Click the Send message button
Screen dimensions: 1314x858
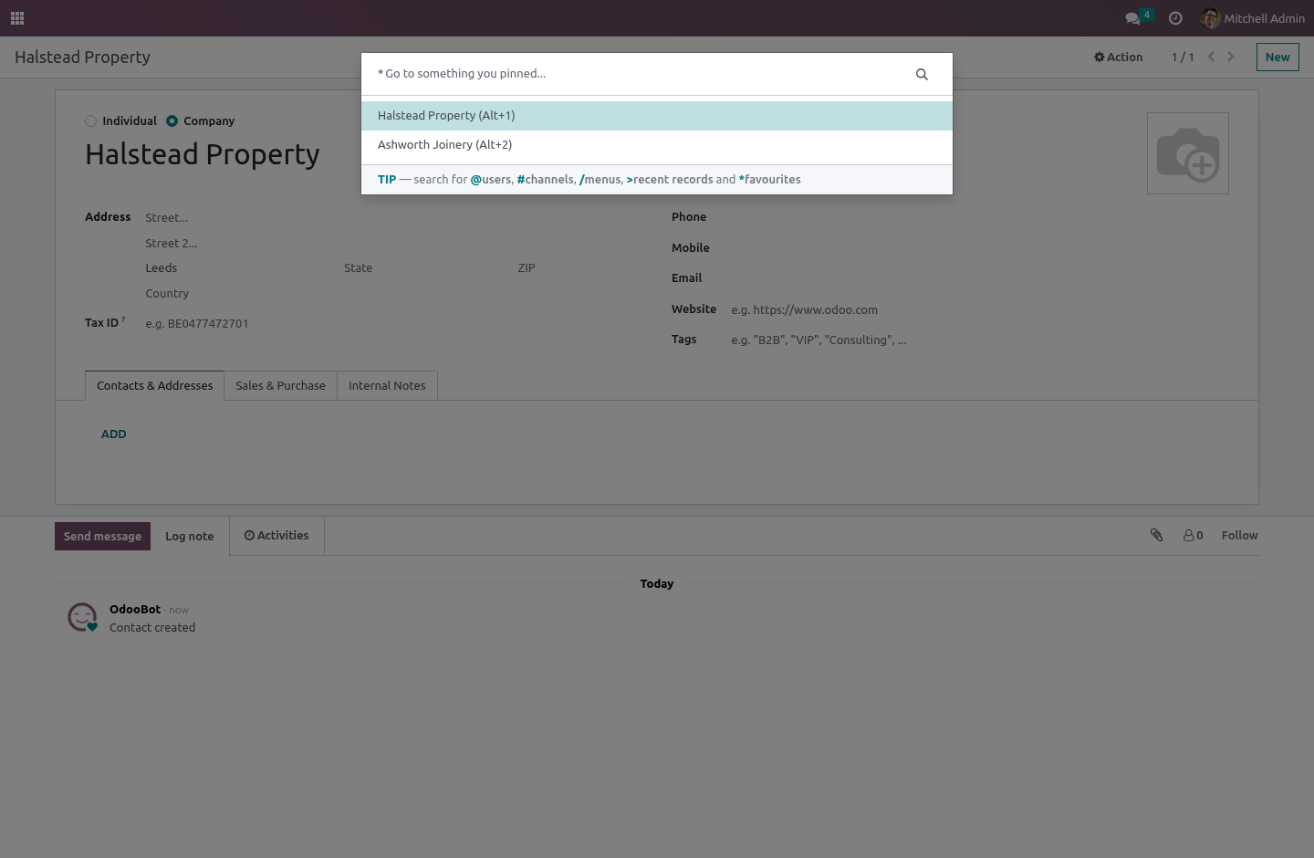[x=102, y=537]
